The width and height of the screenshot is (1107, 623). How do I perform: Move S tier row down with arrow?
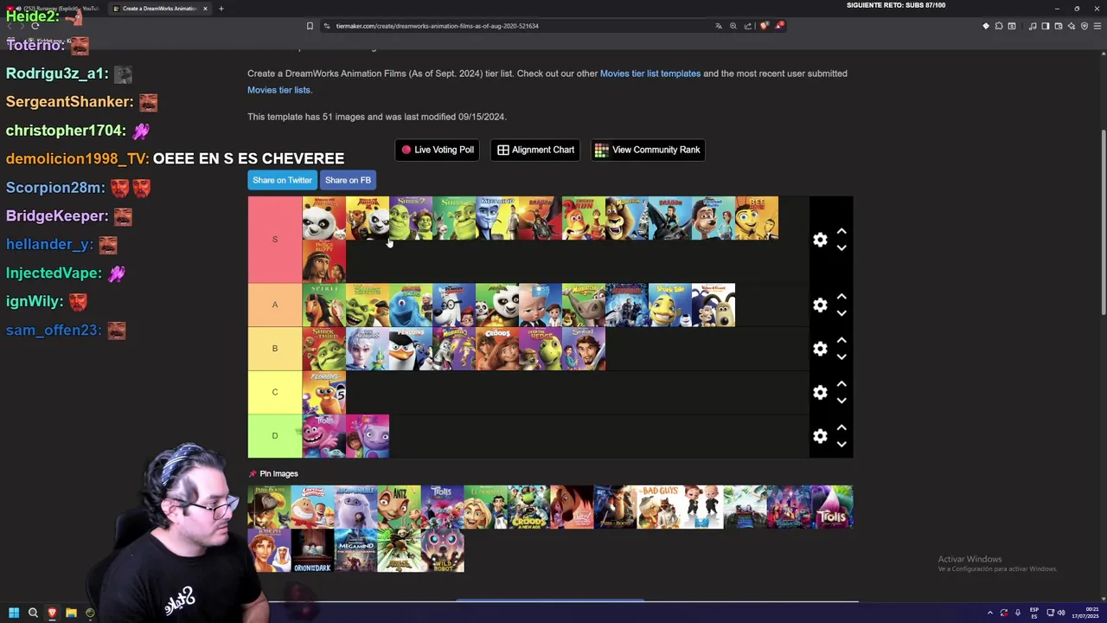841,248
